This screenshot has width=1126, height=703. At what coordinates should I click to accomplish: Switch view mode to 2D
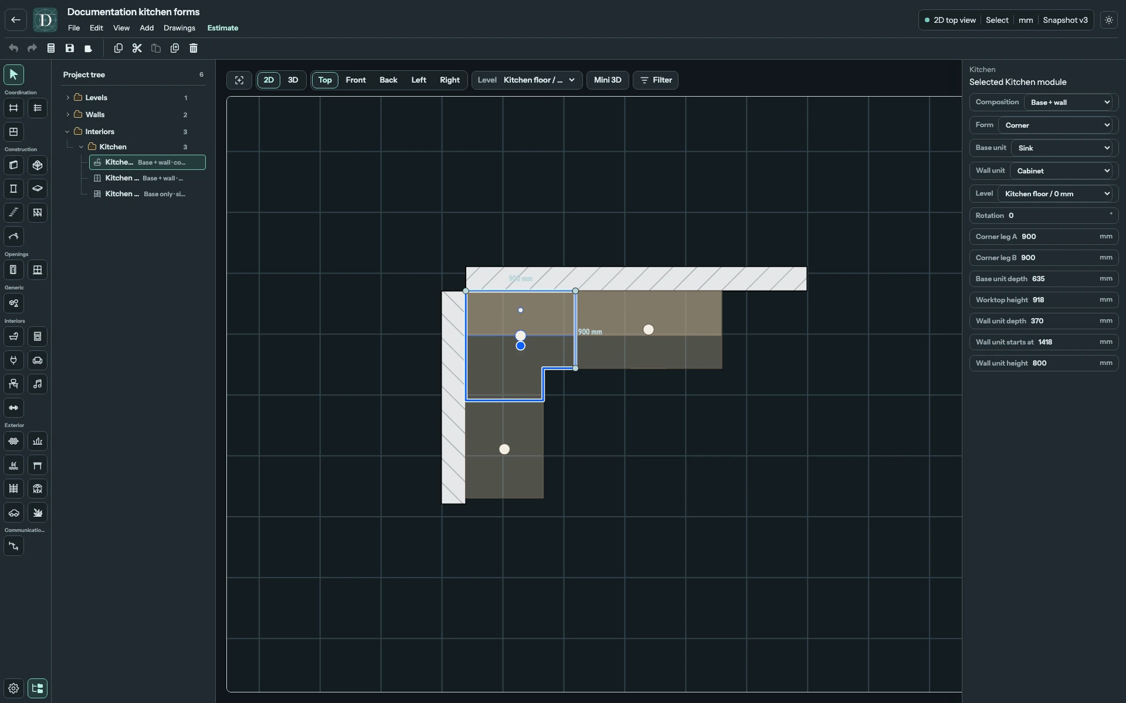pos(269,80)
